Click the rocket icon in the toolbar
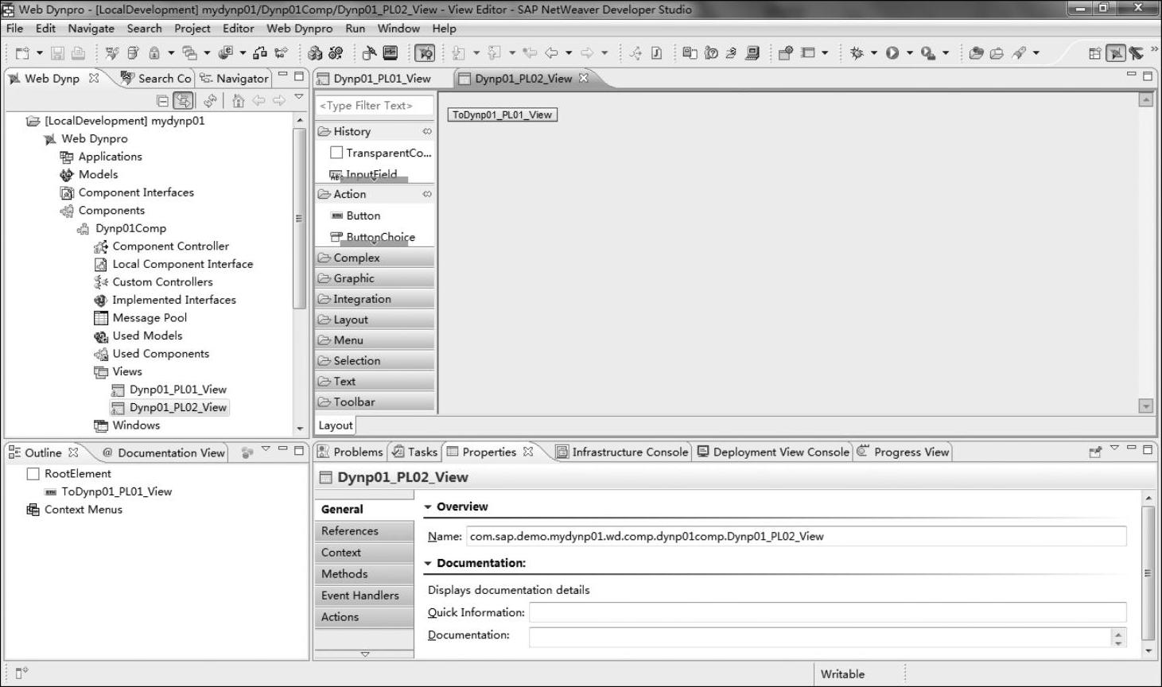 click(x=1019, y=53)
